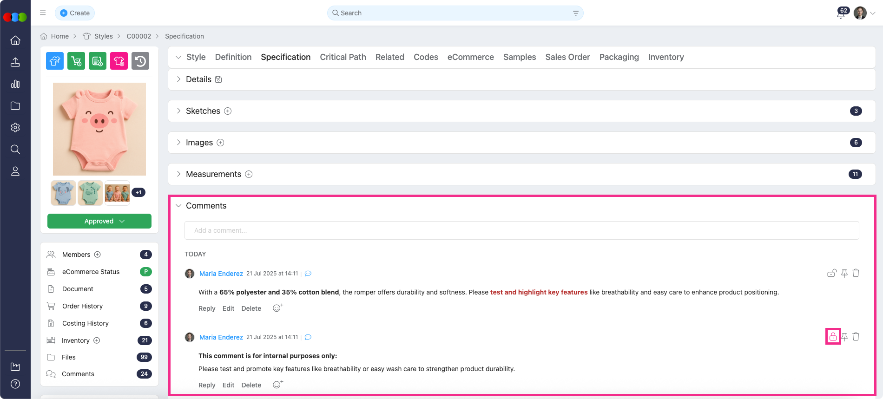
Task: Toggle pin on the first comment
Action: point(844,273)
